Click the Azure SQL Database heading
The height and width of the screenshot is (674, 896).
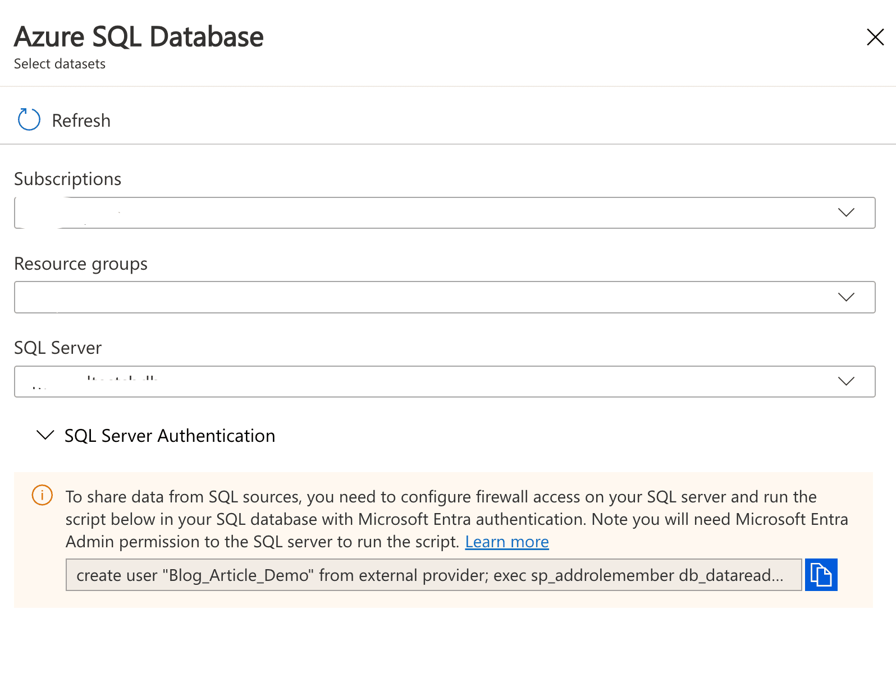(139, 37)
